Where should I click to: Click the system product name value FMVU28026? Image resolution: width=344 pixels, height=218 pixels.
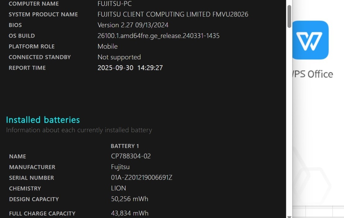click(173, 14)
